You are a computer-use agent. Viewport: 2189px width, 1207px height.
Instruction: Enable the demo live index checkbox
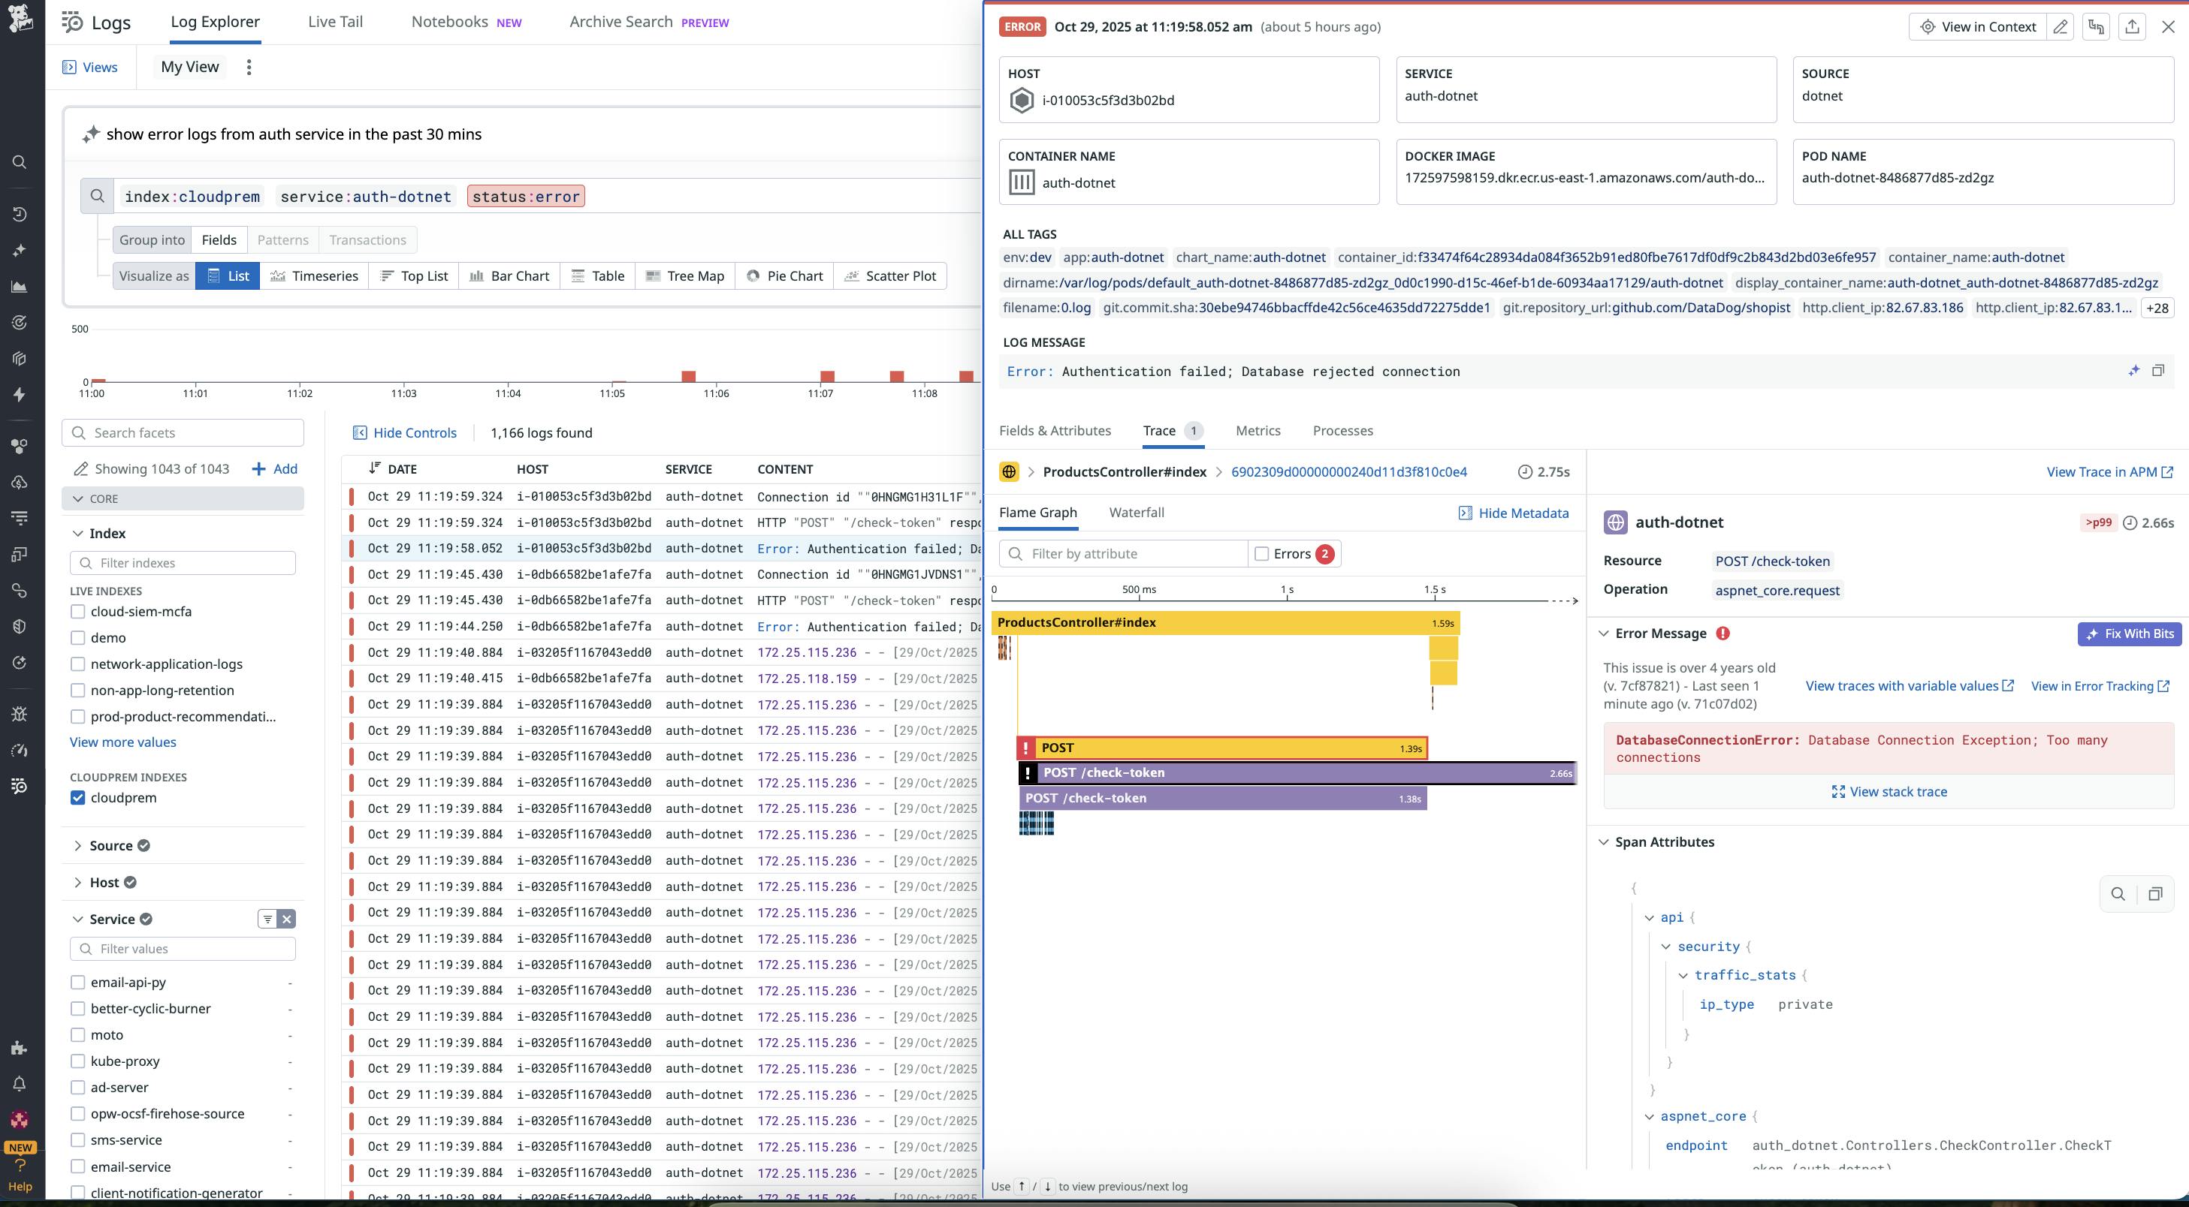(78, 637)
